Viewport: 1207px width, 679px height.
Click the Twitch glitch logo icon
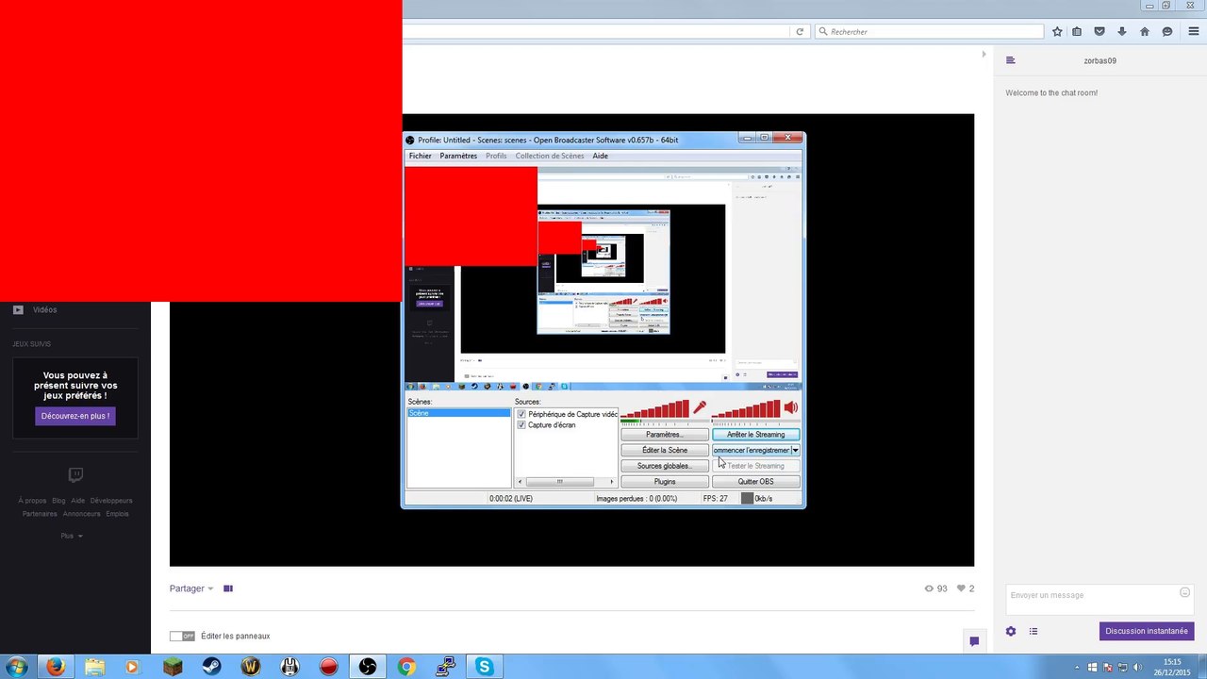[75, 475]
